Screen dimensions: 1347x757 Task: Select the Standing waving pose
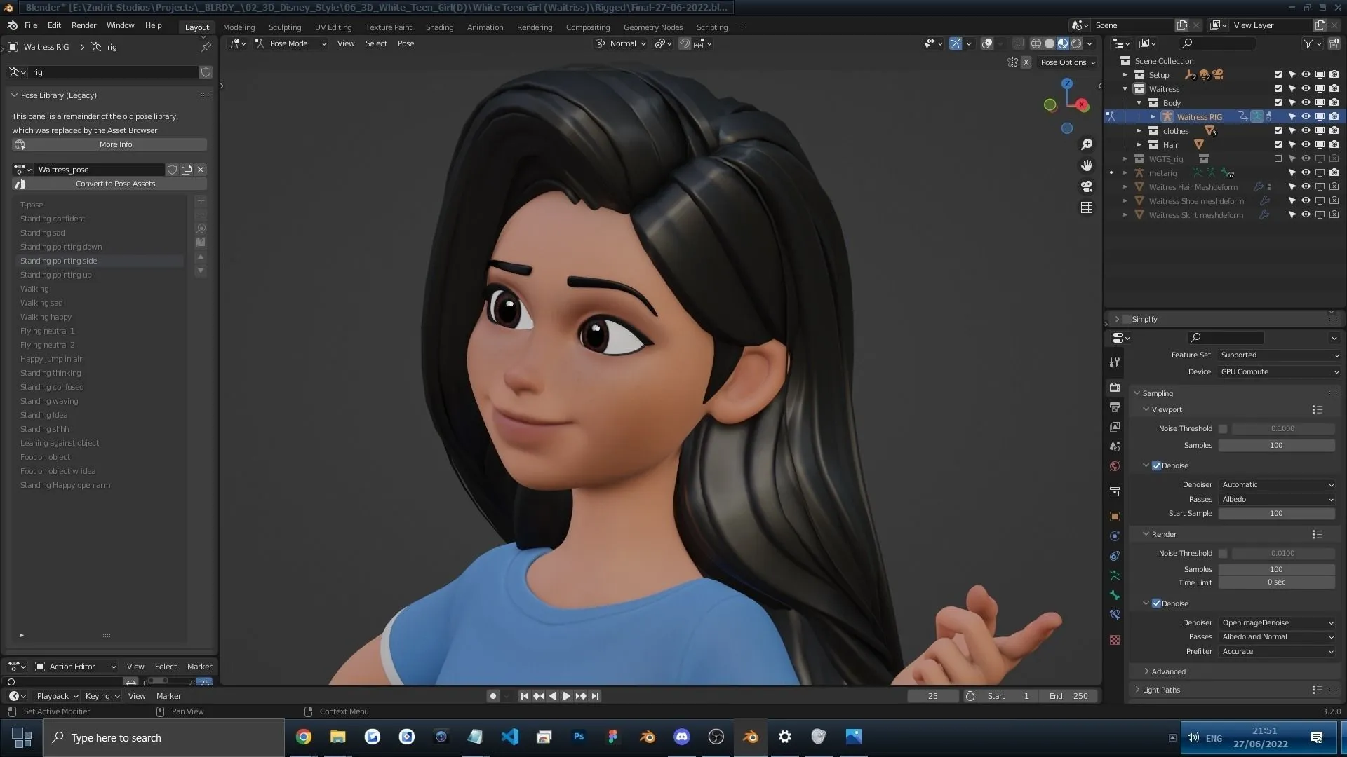(49, 400)
